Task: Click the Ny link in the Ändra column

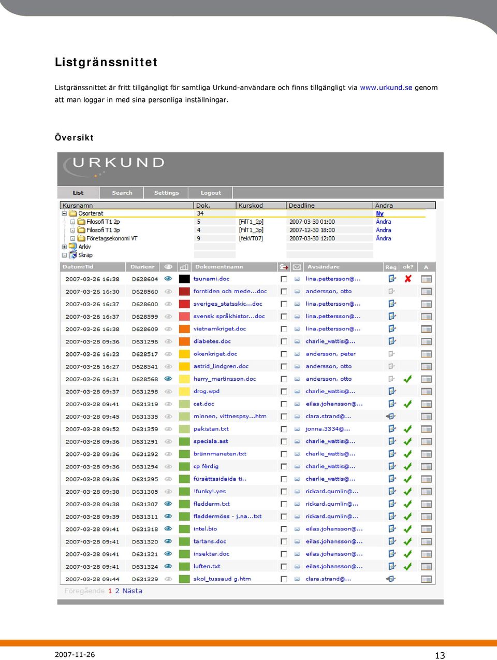Action: pos(379,213)
